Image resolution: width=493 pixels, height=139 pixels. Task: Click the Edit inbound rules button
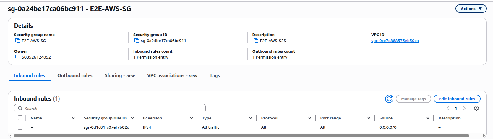point(457,99)
